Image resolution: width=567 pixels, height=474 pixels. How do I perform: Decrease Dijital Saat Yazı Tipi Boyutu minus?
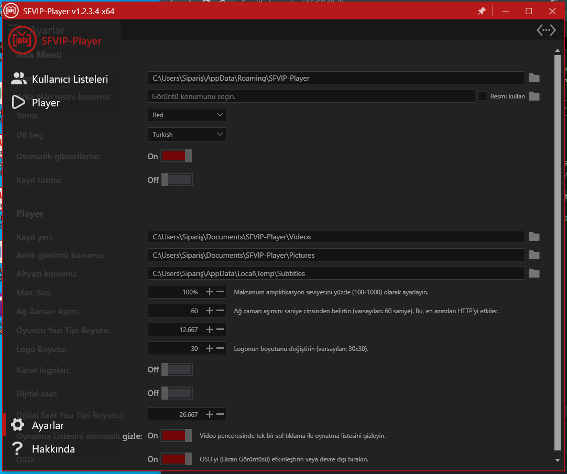tap(220, 414)
